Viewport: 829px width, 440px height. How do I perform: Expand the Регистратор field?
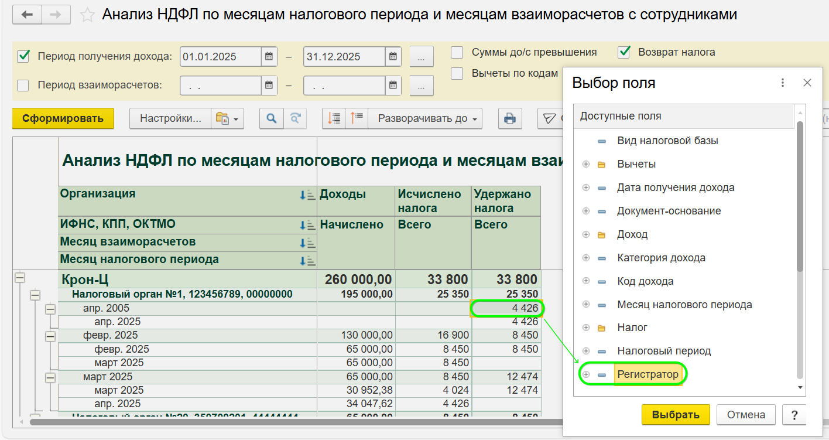[x=586, y=374]
